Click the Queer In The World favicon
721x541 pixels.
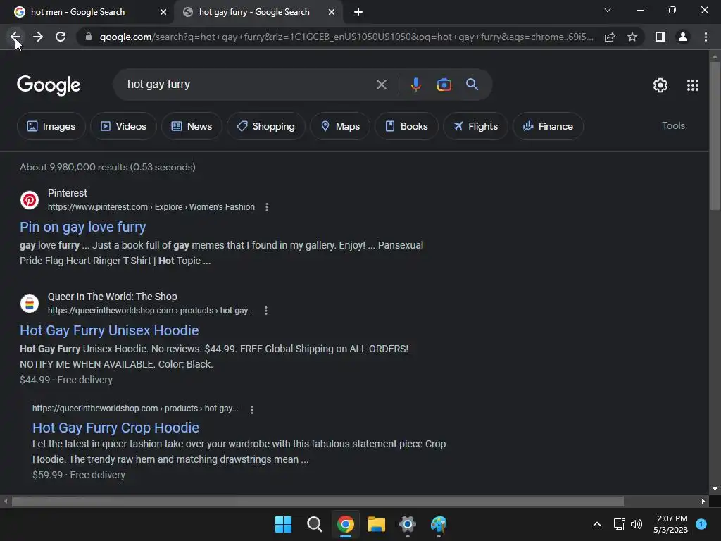coord(30,303)
